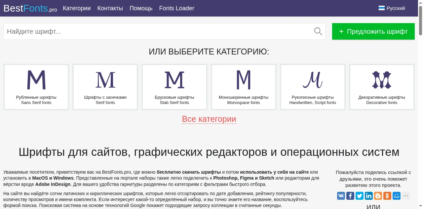Click bold text 'Photoshop, Figma и Sketch'

(x=244, y=178)
